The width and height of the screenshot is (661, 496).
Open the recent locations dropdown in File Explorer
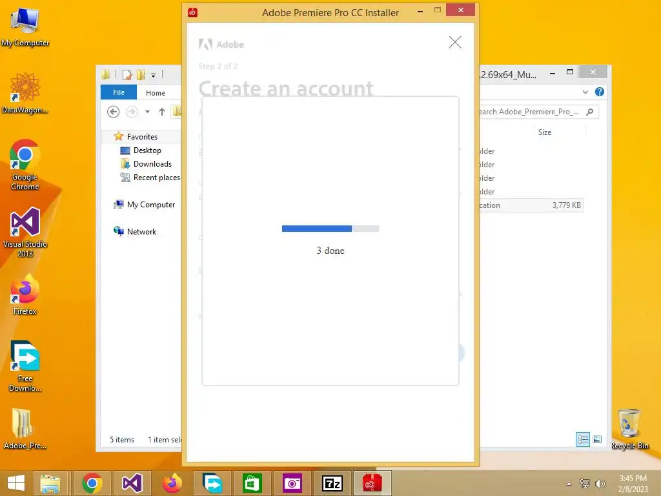[x=148, y=112]
